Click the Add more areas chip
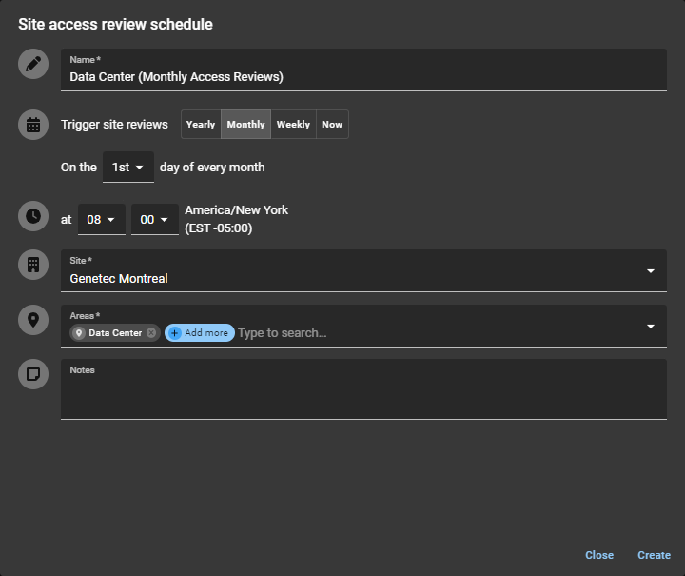 point(200,333)
